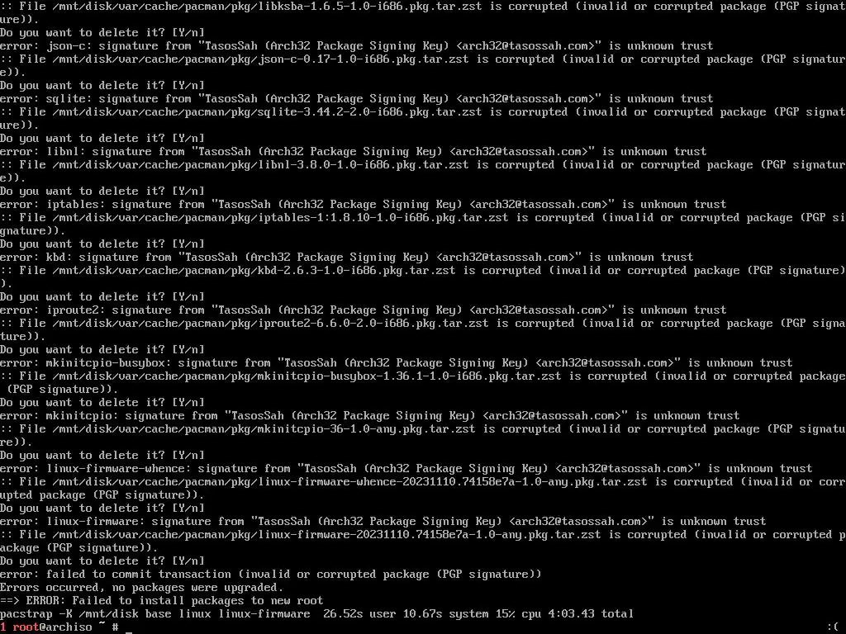Click the iproute2 signature error line
The width and height of the screenshot is (846, 634).
pyautogui.click(x=364, y=310)
